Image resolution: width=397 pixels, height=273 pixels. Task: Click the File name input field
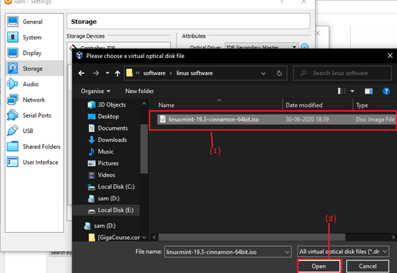pos(228,252)
